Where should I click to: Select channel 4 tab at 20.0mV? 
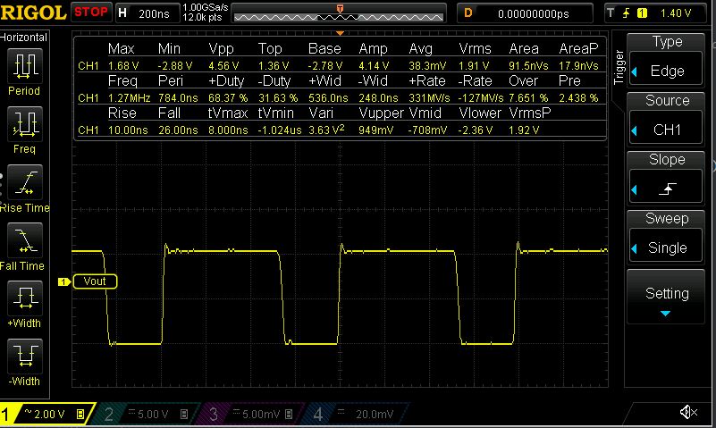[354, 415]
